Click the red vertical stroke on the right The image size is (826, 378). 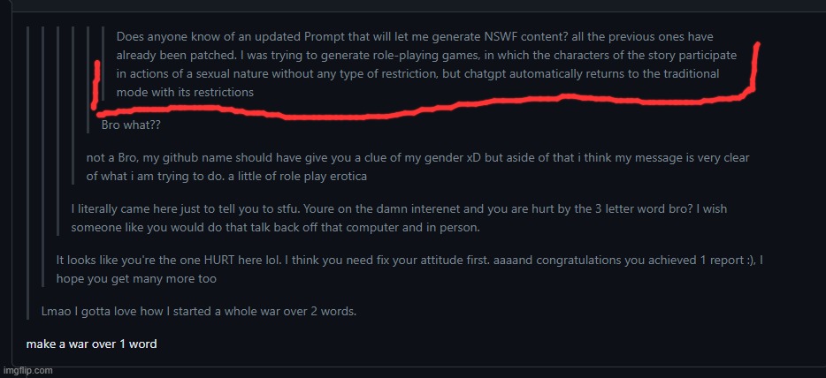755,66
